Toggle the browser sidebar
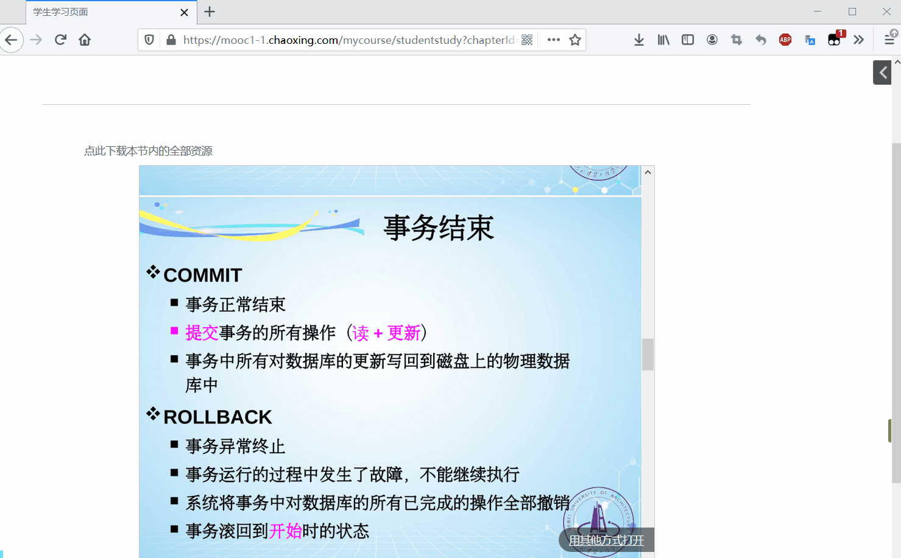Image resolution: width=901 pixels, height=558 pixels. (x=688, y=40)
